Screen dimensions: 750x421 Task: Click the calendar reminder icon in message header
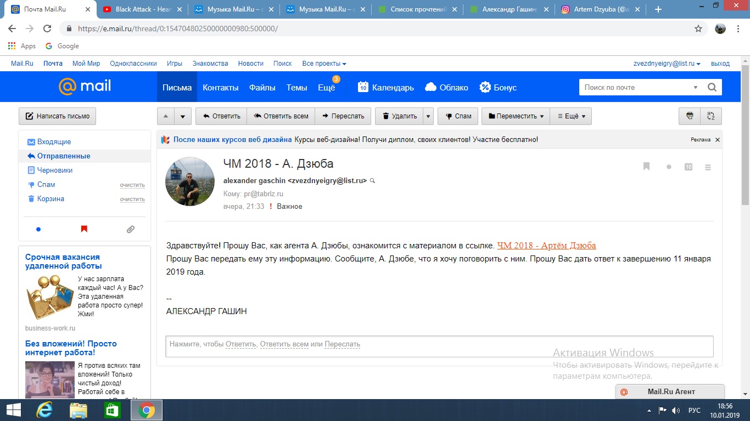tap(689, 167)
